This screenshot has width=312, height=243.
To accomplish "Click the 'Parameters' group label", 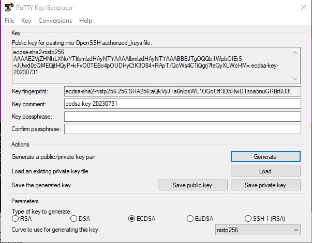I will tap(25, 201).
